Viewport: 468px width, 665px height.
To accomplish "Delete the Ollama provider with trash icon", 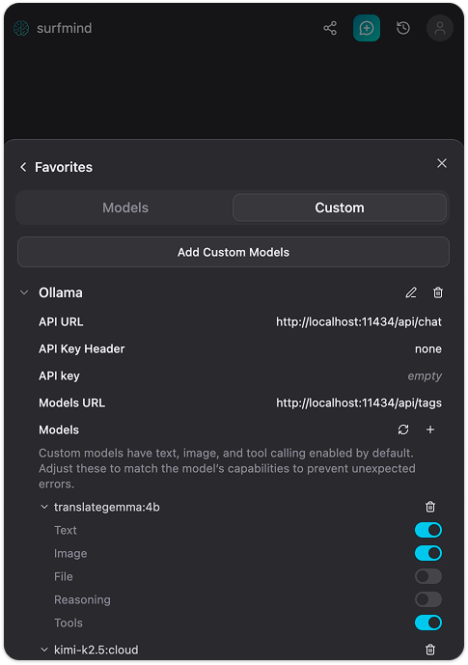I will coord(438,292).
